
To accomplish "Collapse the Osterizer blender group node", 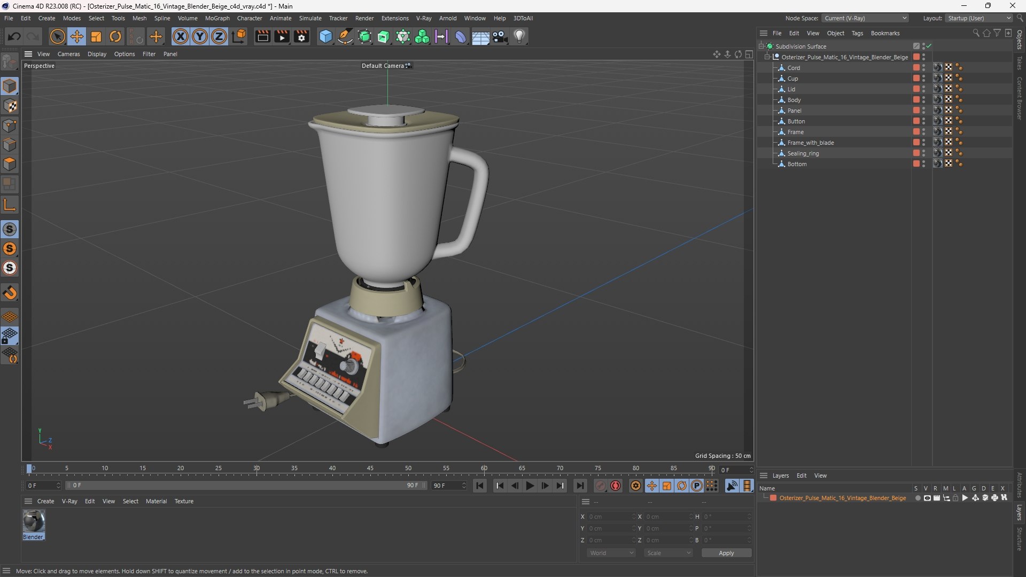I will click(767, 57).
